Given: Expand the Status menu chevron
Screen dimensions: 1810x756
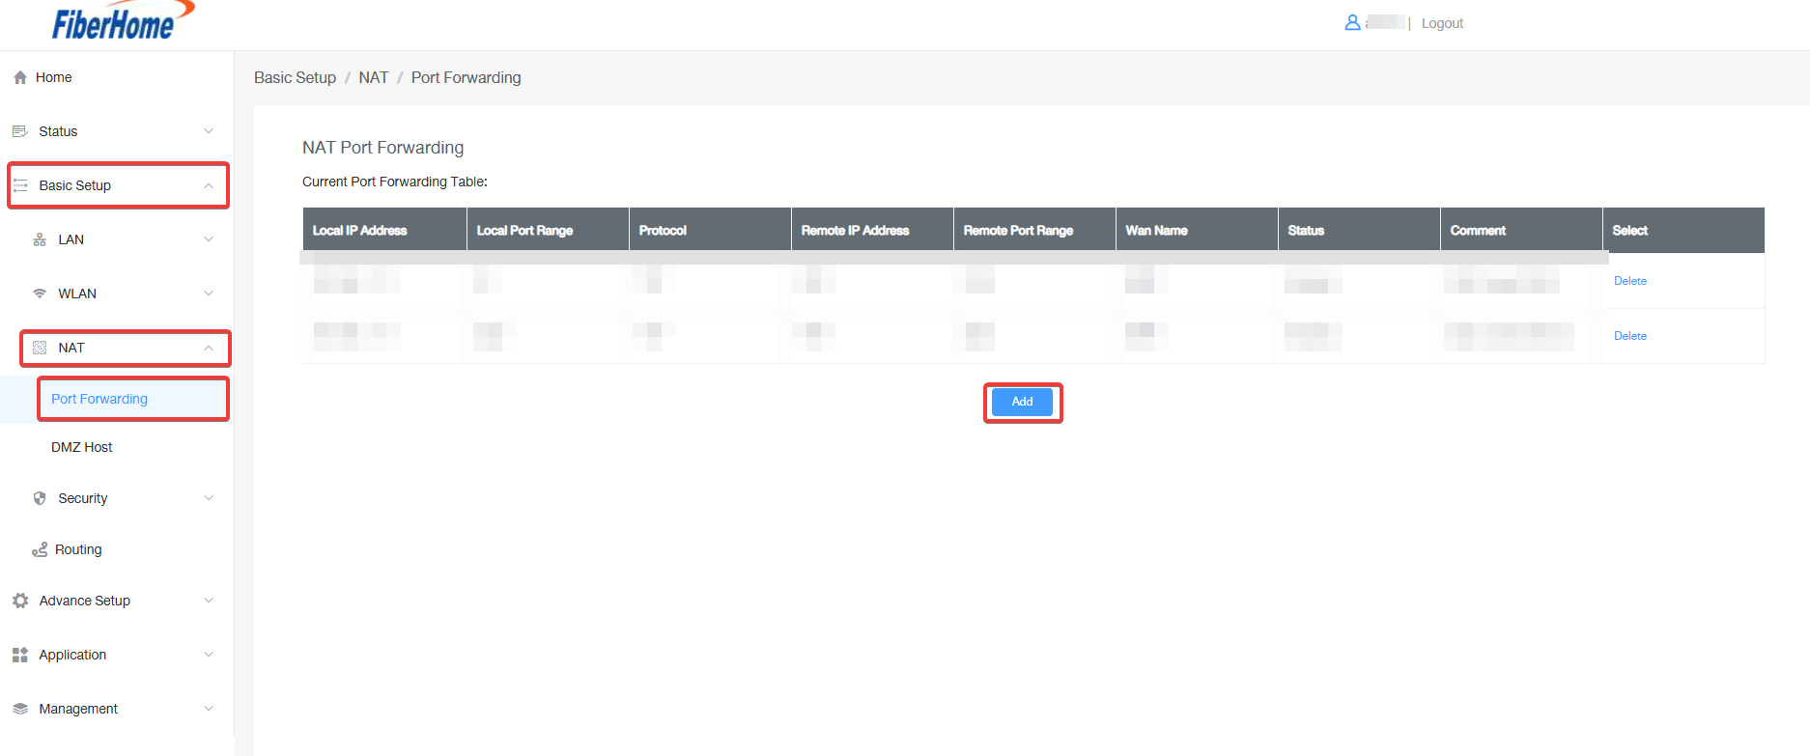Looking at the screenshot, I should (x=209, y=131).
